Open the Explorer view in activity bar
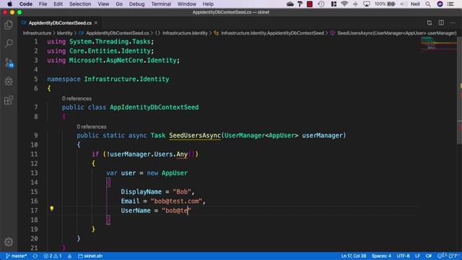Viewport: 462px width, 260px height. 9,25
